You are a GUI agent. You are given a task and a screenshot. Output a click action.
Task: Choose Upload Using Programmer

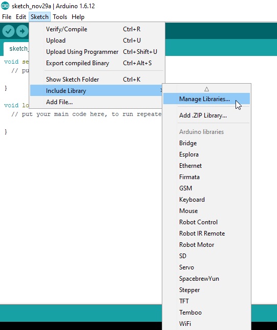(97, 52)
